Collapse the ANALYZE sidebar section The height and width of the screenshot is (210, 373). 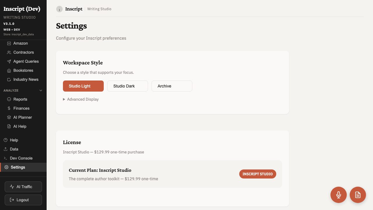41,90
